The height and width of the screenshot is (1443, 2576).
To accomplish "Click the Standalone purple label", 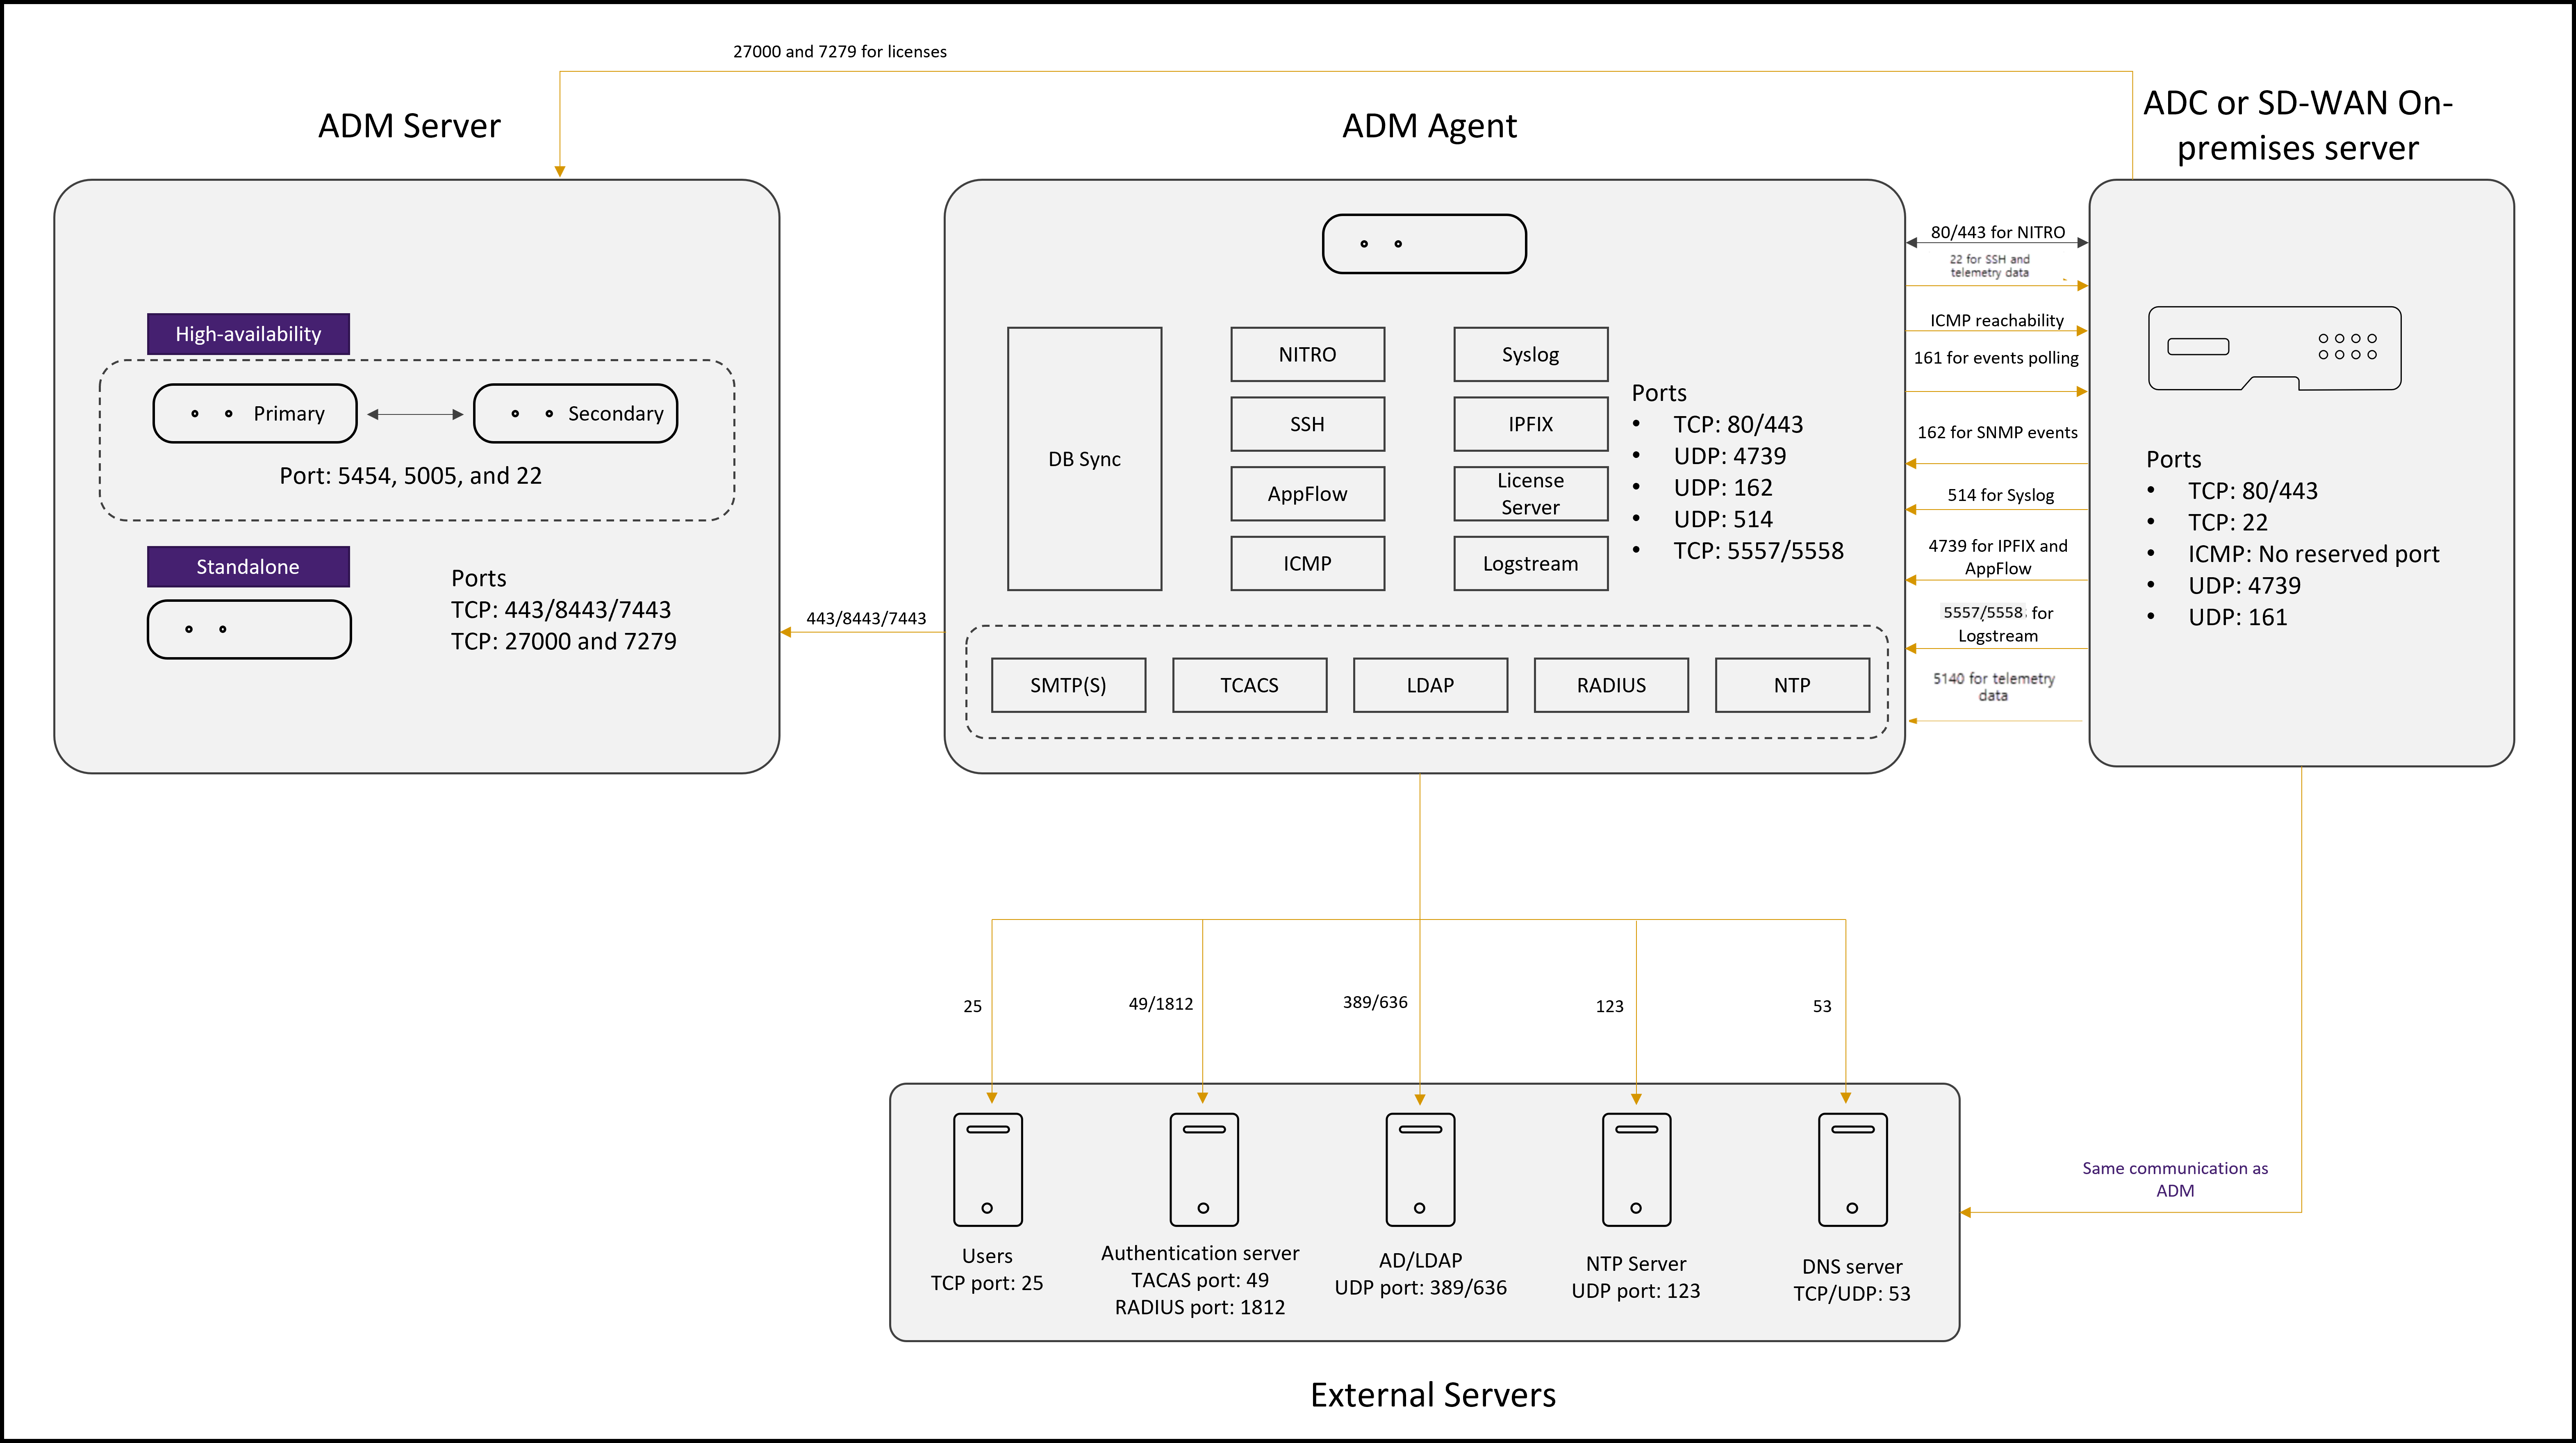I will tap(248, 567).
